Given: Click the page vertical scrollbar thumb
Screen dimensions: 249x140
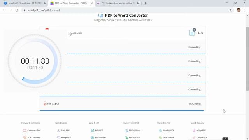Looking at the screenshot, I should [x=247, y=59].
